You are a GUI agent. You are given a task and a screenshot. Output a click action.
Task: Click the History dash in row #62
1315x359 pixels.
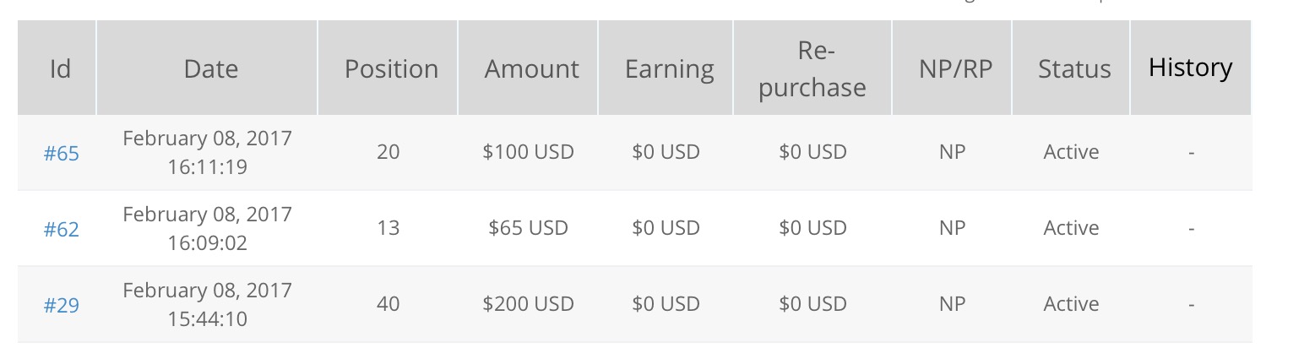click(1191, 228)
